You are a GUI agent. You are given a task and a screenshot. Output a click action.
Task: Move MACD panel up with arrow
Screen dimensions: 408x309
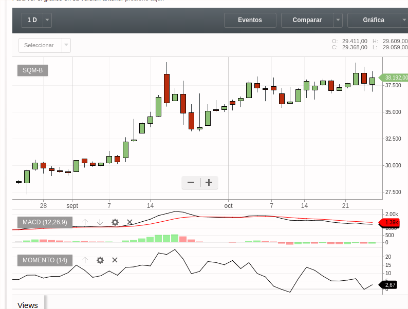tap(85, 222)
